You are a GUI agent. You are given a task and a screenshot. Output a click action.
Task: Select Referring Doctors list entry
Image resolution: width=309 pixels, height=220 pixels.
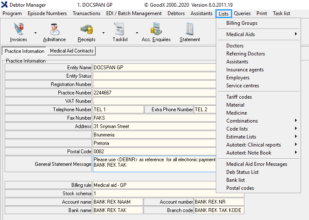pyautogui.click(x=246, y=54)
